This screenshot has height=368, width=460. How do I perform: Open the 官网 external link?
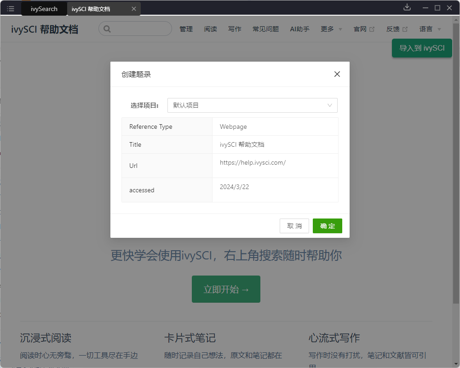click(364, 29)
